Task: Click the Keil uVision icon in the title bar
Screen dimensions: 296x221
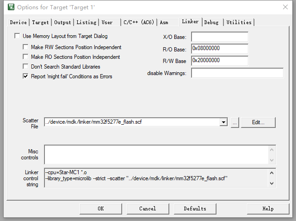Action: tap(11, 7)
